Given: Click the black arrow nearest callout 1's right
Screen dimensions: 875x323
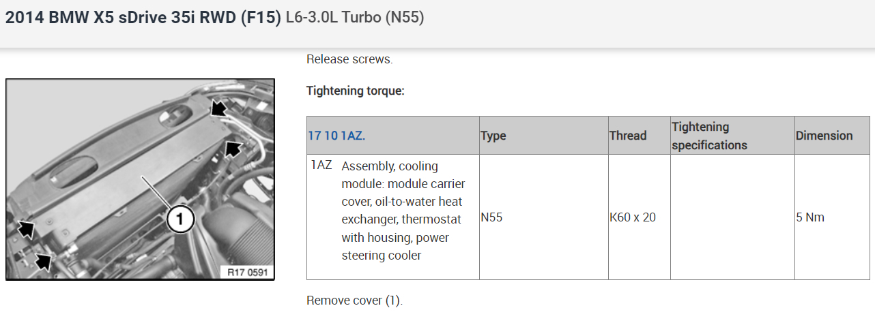Looking at the screenshot, I should 233,147.
